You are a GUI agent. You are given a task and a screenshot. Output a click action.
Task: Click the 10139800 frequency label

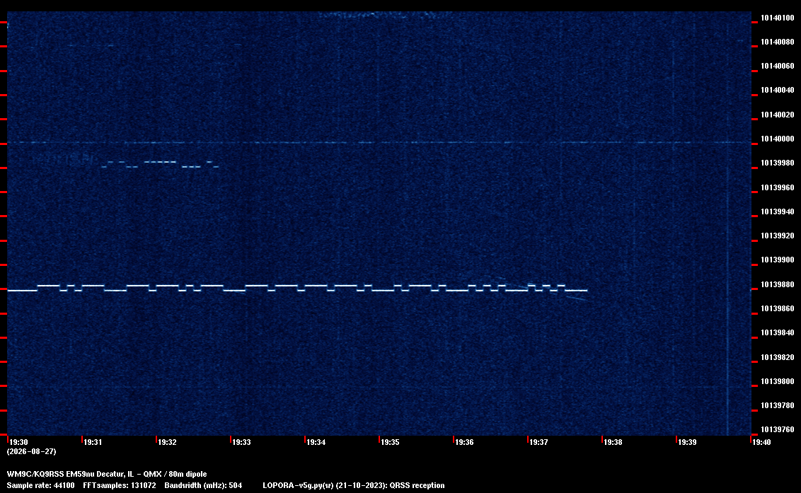[777, 381]
